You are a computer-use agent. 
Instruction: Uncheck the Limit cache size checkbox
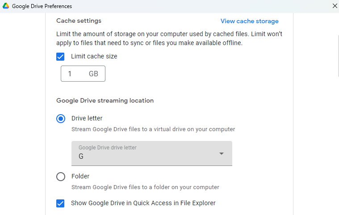click(61, 57)
